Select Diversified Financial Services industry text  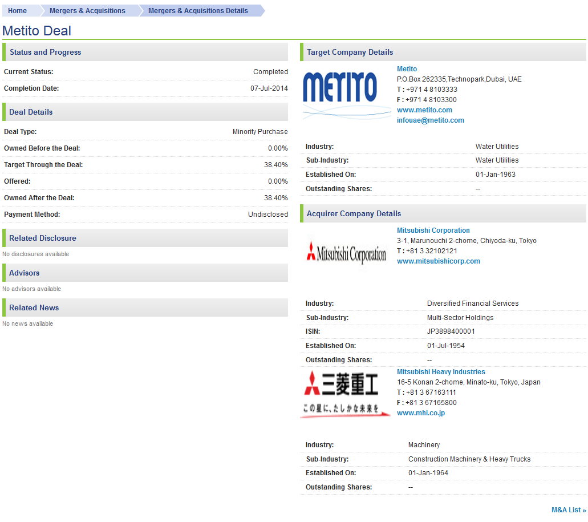(x=473, y=304)
